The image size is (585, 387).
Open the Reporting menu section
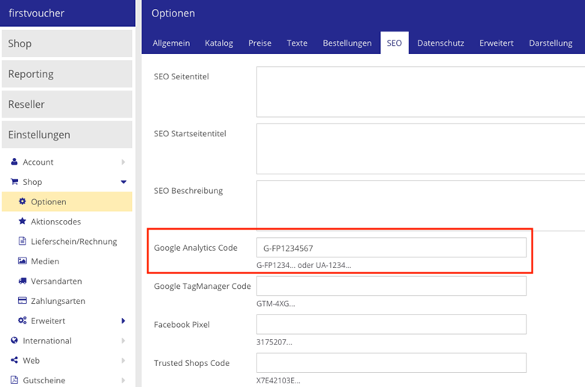[67, 74]
